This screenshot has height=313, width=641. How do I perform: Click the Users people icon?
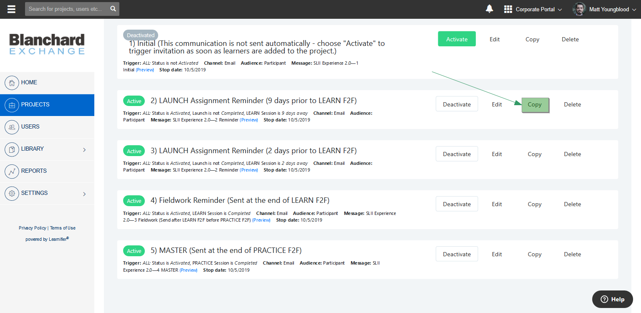click(12, 127)
